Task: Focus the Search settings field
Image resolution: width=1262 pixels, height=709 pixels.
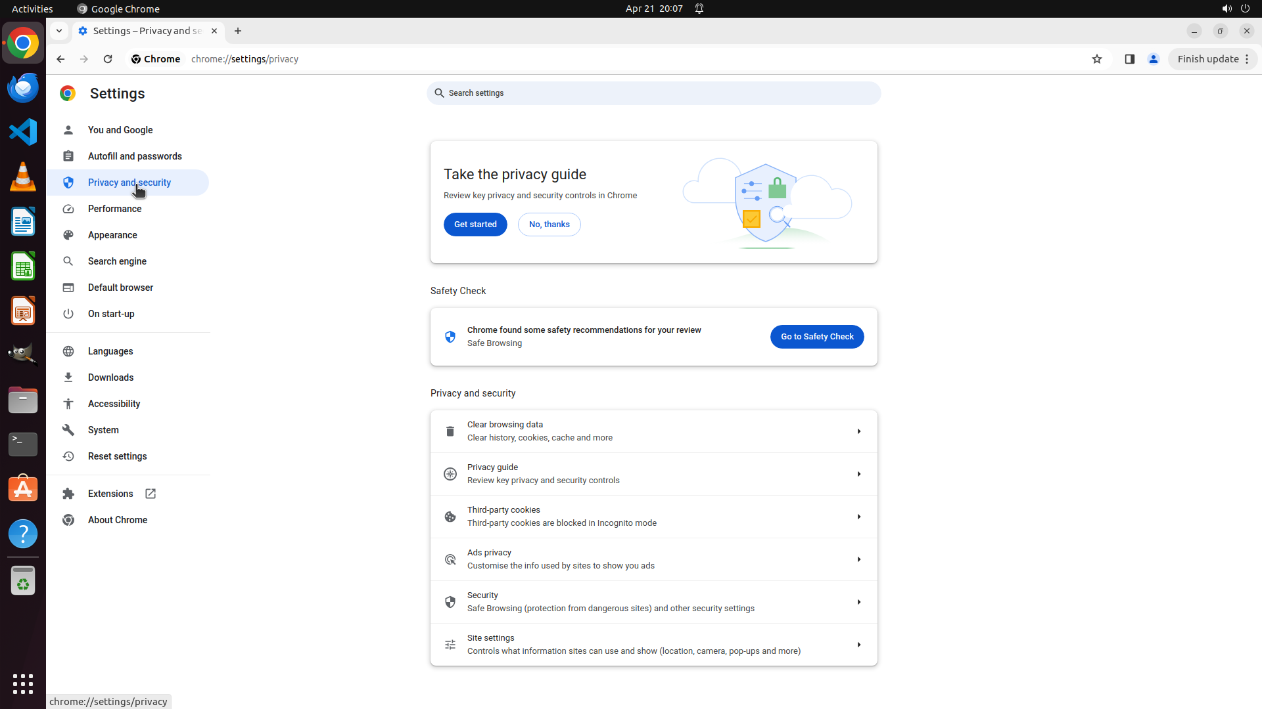Action: [654, 93]
